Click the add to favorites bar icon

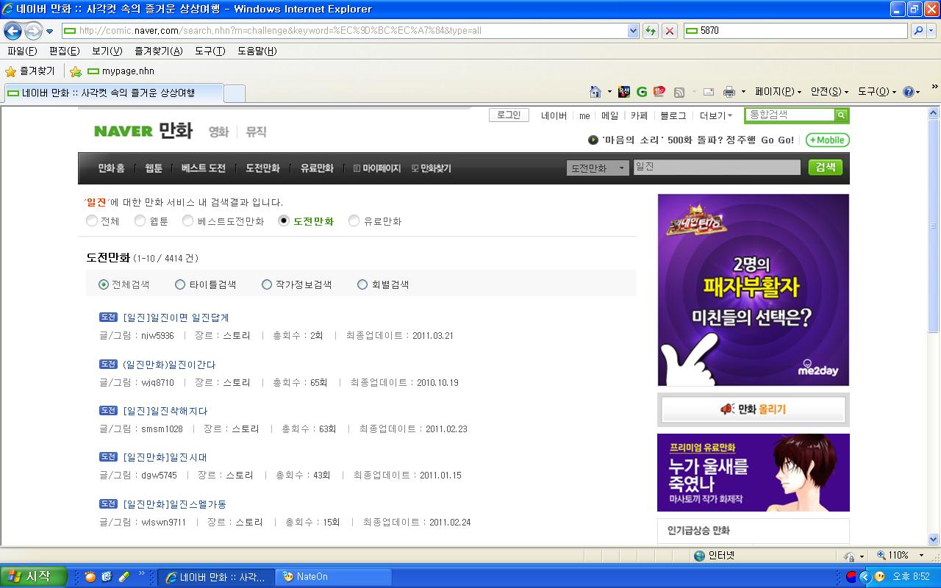76,71
